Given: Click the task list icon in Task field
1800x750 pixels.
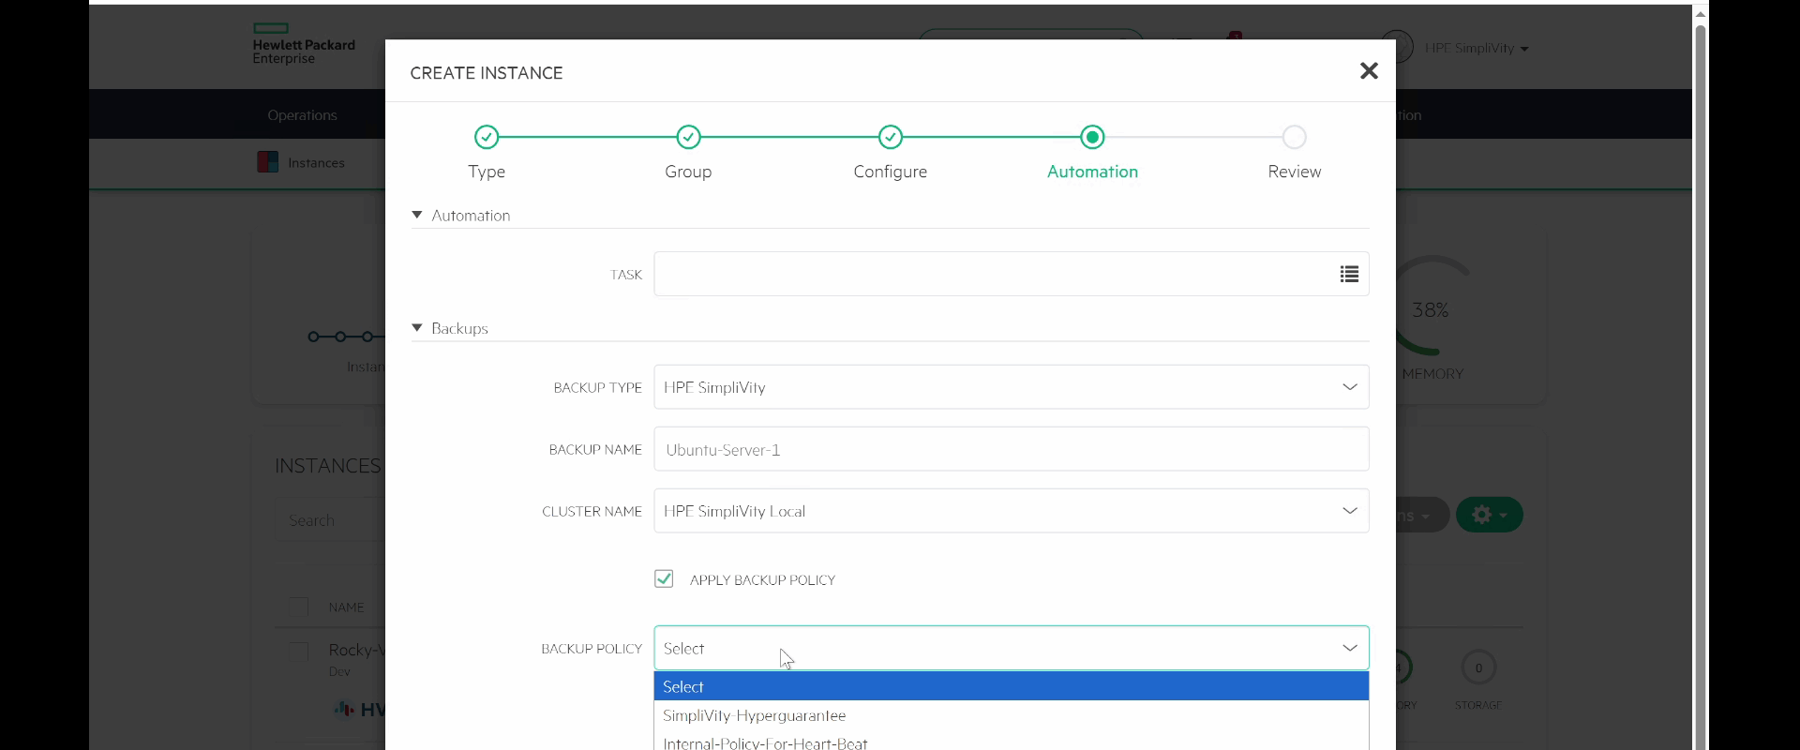Looking at the screenshot, I should 1349,274.
